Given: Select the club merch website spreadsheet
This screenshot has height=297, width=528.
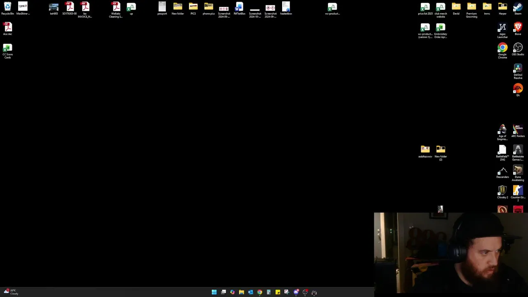Looking at the screenshot, I should point(441,10).
